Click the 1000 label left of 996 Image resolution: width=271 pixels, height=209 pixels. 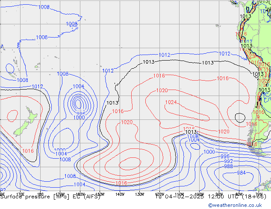[209, 152]
